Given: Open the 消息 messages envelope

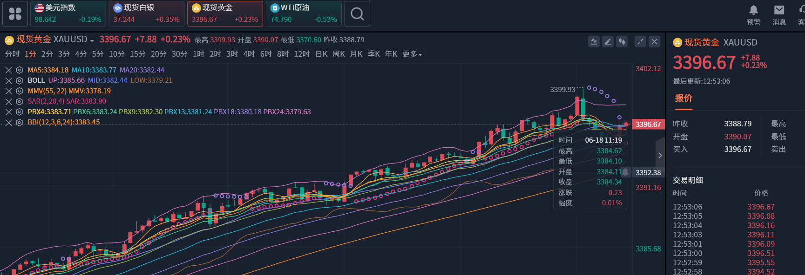Looking at the screenshot, I should coord(779,15).
